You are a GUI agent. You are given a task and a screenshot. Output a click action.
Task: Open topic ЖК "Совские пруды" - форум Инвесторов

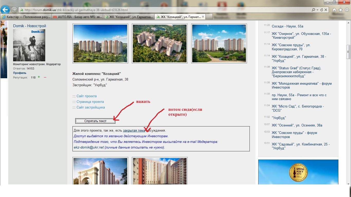(x=294, y=135)
